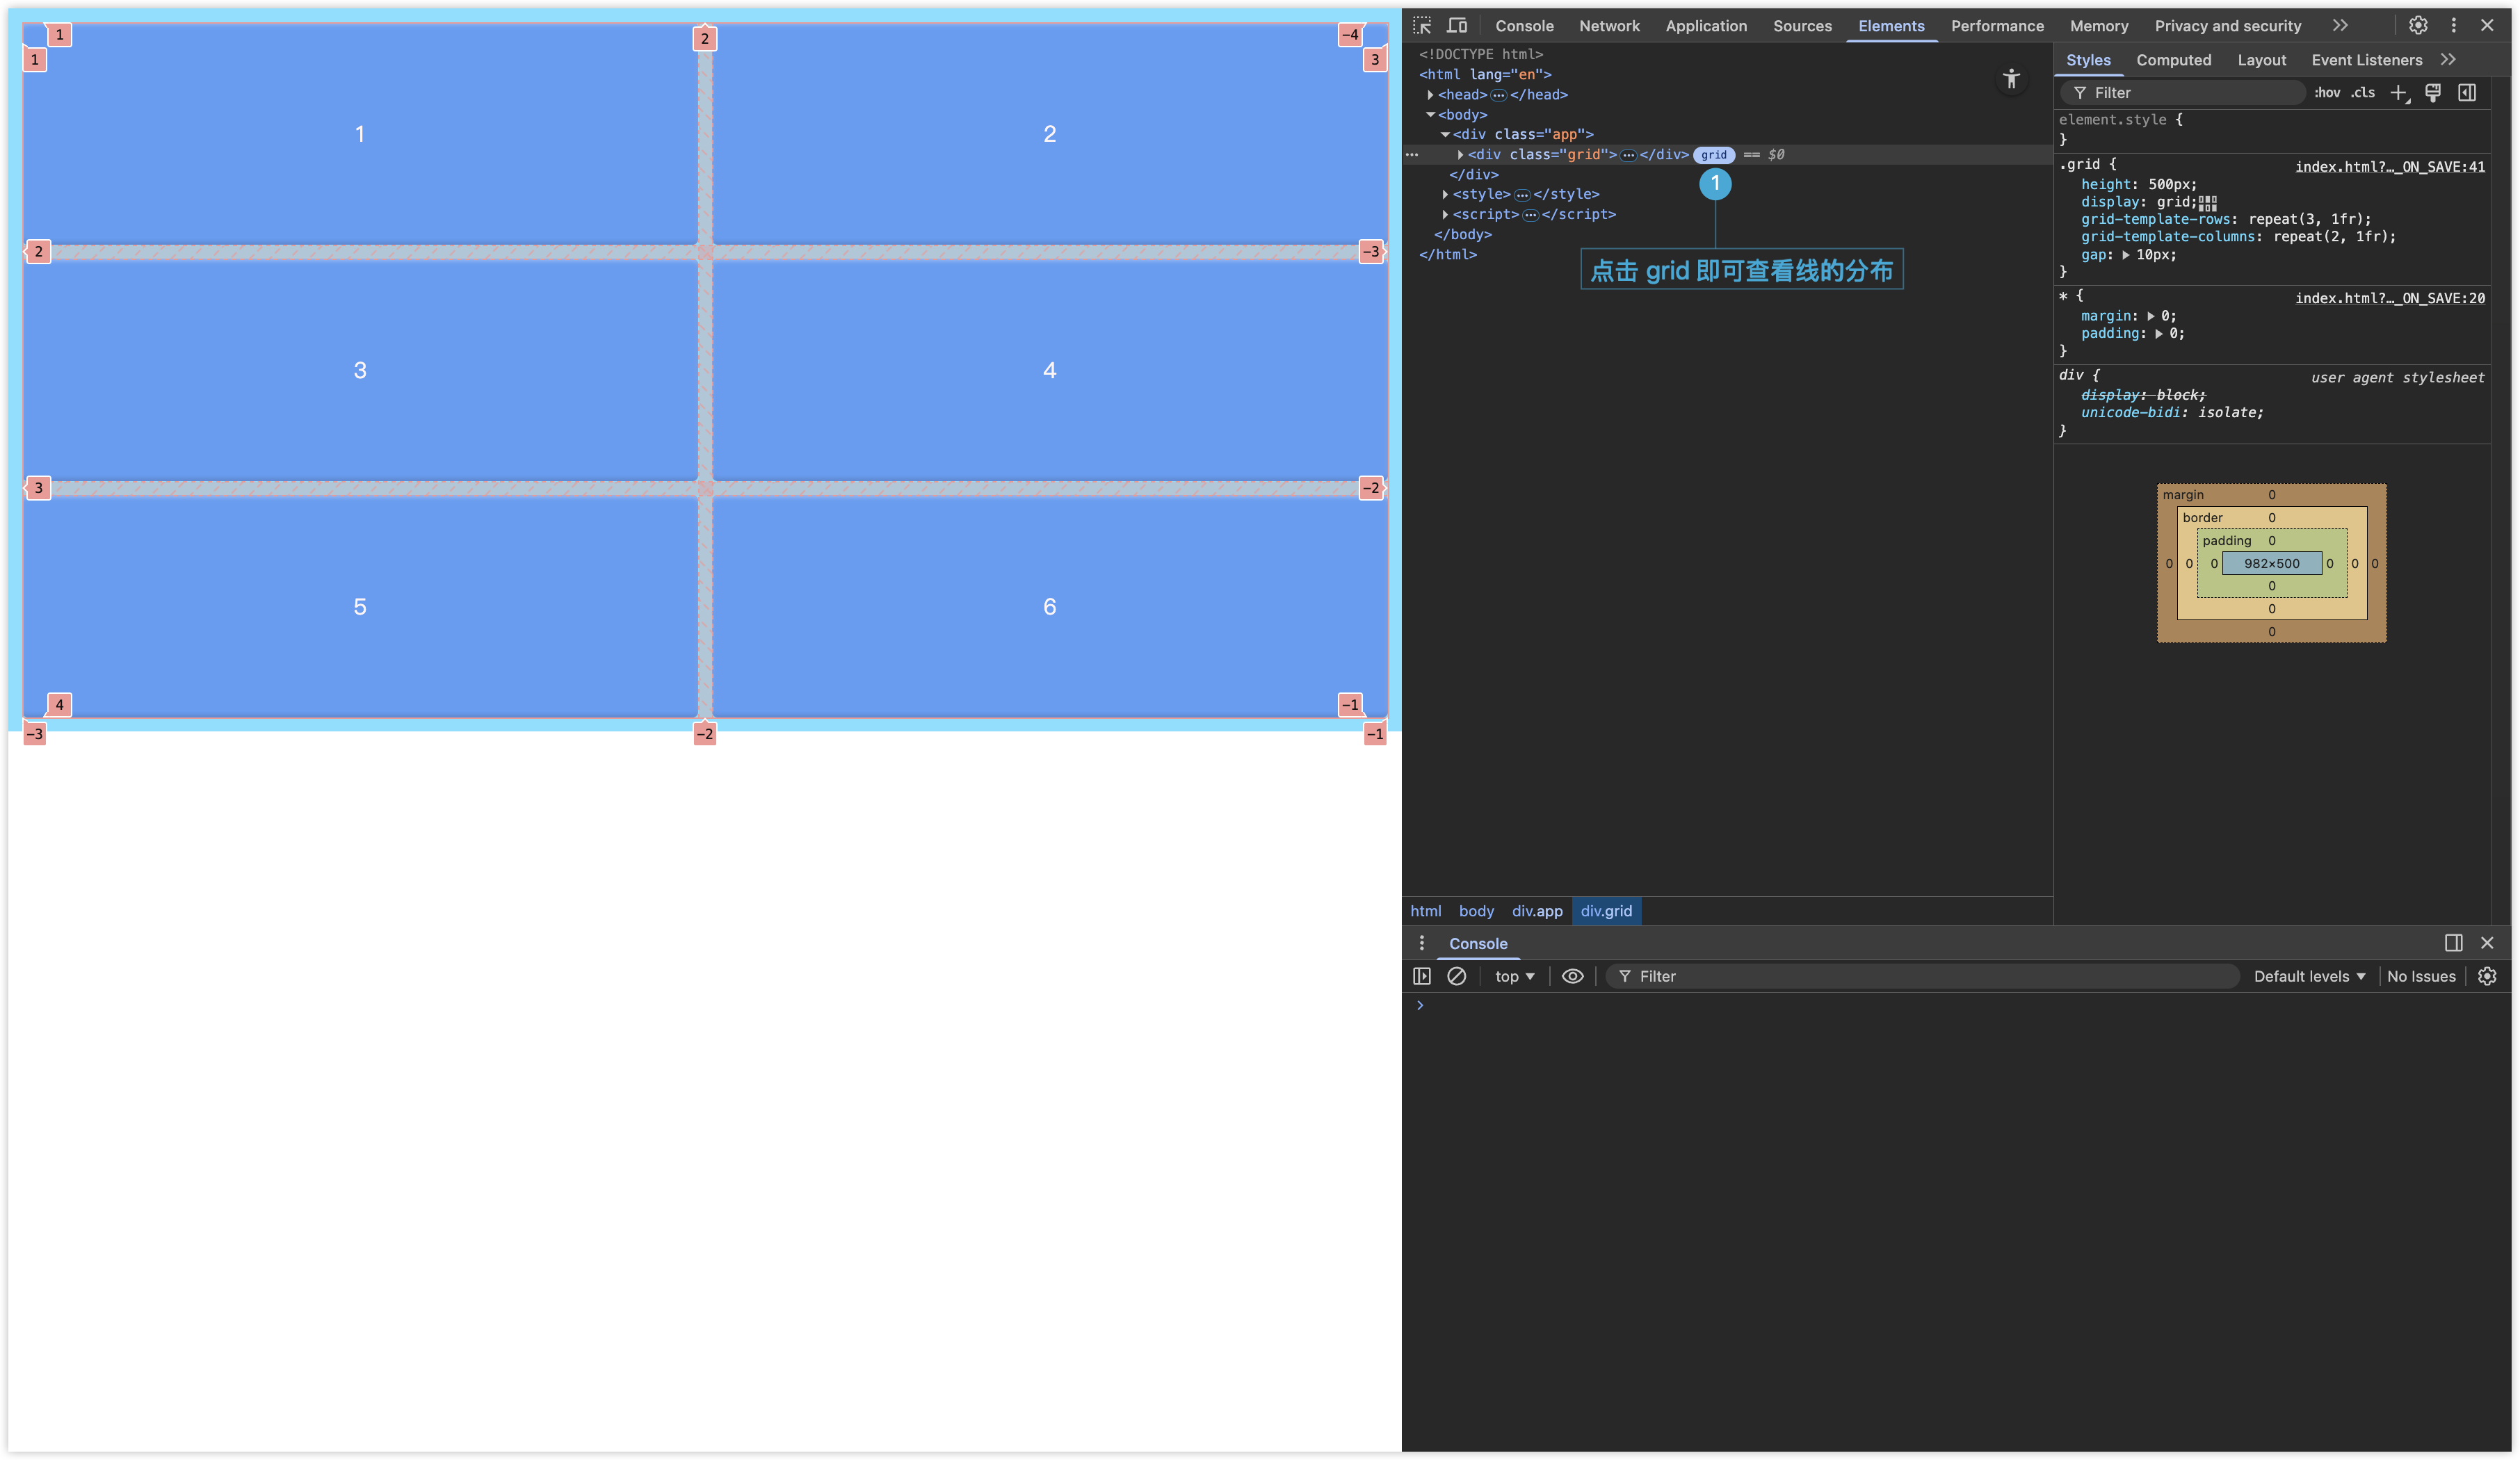Click the new style rule plus icon
The width and height of the screenshot is (2520, 1460).
(x=2399, y=93)
